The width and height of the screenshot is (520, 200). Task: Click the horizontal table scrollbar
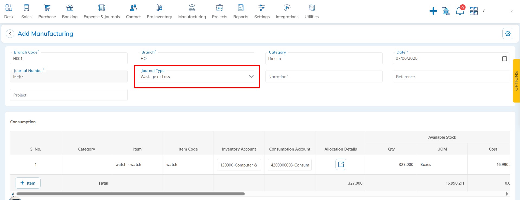pos(130,194)
